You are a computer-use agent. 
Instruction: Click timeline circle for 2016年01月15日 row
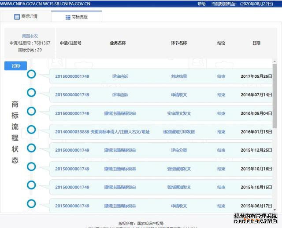[x=31, y=130]
